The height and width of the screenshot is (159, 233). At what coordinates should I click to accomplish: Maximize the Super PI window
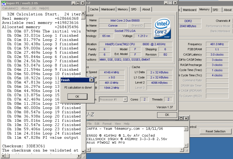(x=78, y=3)
